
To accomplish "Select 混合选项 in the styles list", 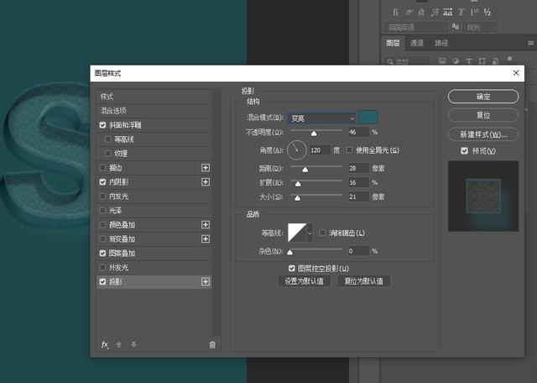I will [x=113, y=111].
